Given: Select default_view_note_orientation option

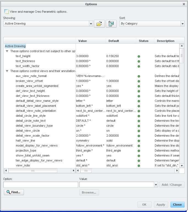Looking at the screenshot, I should pyautogui.click(x=36, y=111).
